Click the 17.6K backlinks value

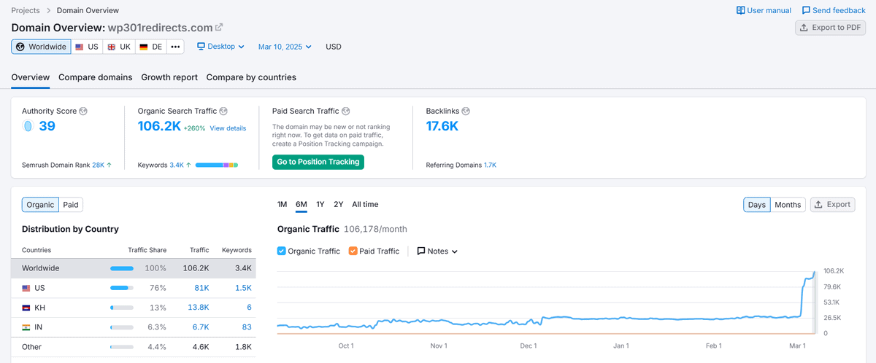pyautogui.click(x=442, y=126)
